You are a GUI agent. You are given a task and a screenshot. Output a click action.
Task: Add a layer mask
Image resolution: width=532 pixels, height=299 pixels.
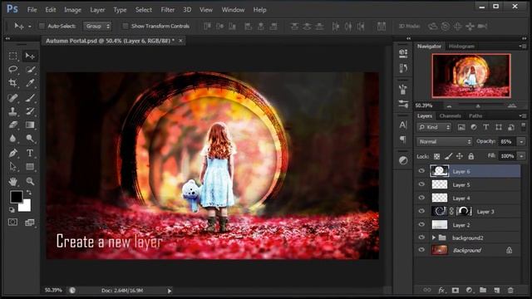tap(456, 290)
